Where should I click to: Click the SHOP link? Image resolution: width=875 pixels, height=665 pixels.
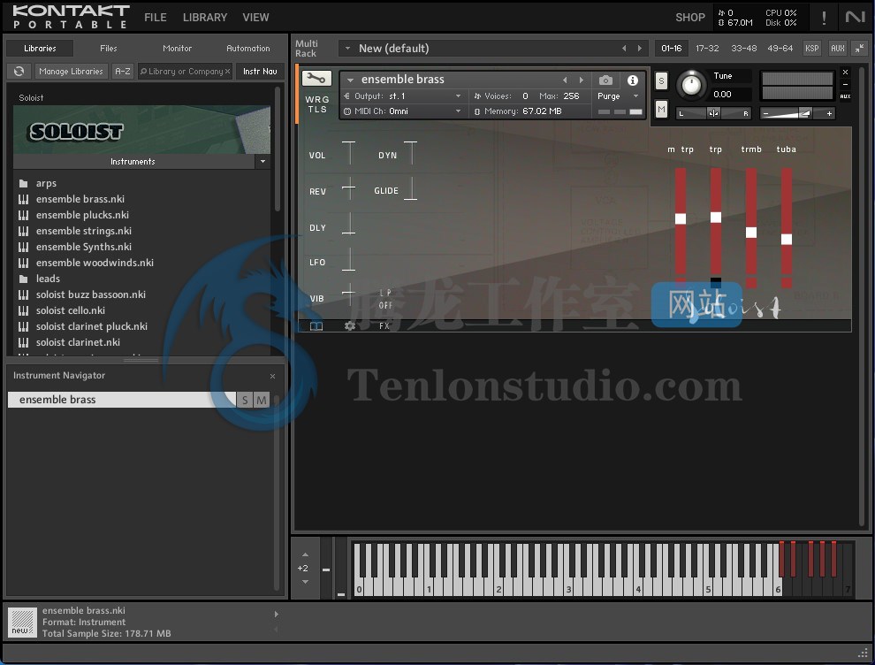click(690, 18)
